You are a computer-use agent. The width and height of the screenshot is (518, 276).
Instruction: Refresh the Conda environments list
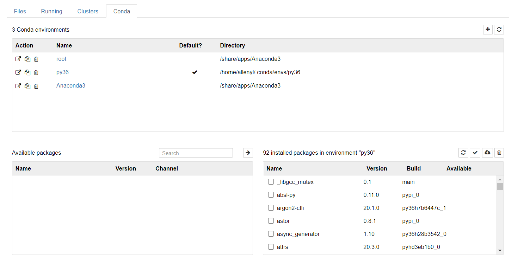(x=499, y=30)
